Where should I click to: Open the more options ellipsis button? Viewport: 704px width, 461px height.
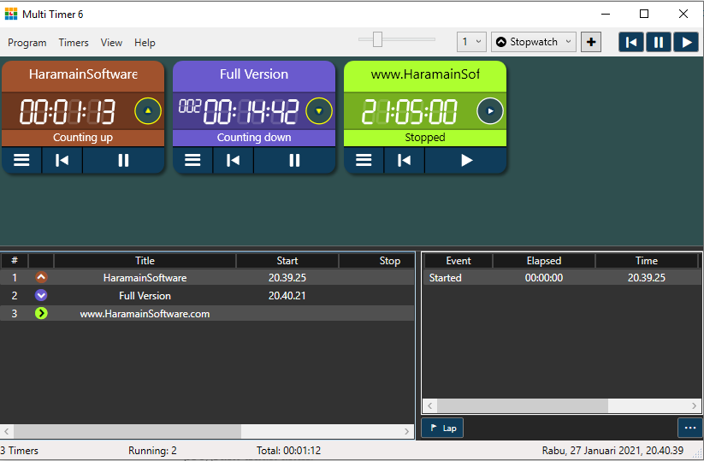(x=690, y=428)
